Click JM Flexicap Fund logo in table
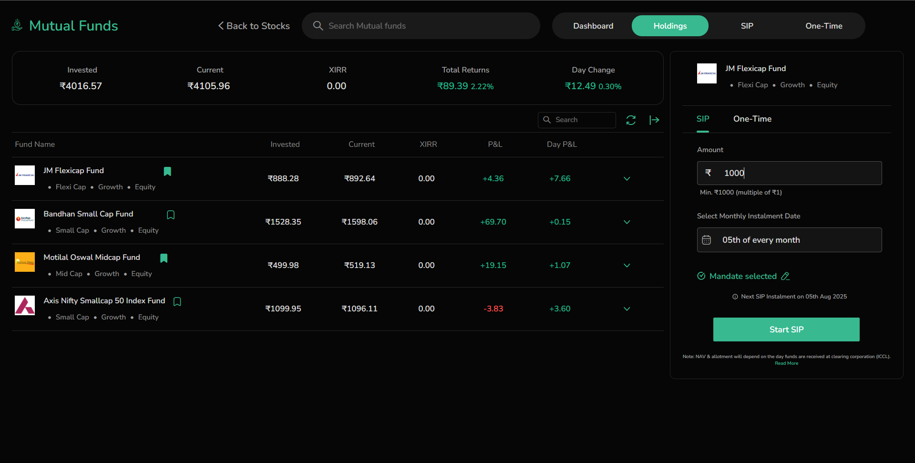Screen dimensions: 915x463 25,175
